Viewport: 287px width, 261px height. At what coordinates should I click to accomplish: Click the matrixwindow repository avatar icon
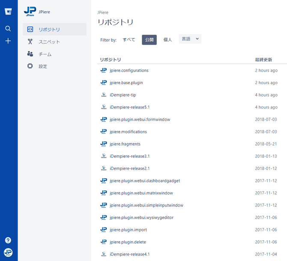104,193
